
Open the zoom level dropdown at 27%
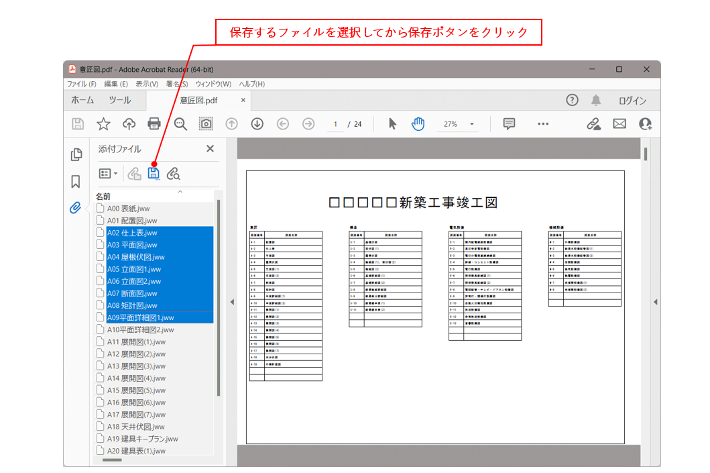click(x=471, y=124)
